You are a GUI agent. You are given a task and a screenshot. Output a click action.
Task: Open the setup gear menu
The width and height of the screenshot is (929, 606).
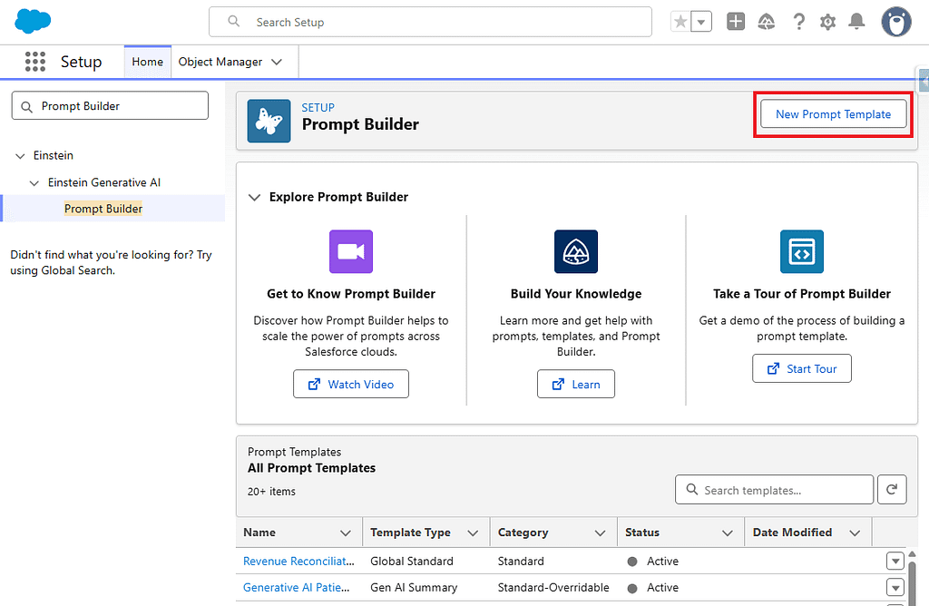coord(827,22)
